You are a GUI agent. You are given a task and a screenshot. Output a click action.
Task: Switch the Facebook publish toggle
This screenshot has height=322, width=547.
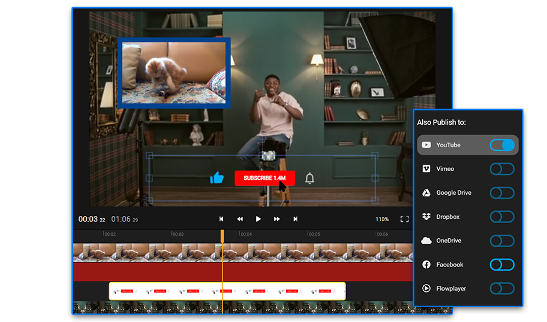tap(502, 265)
